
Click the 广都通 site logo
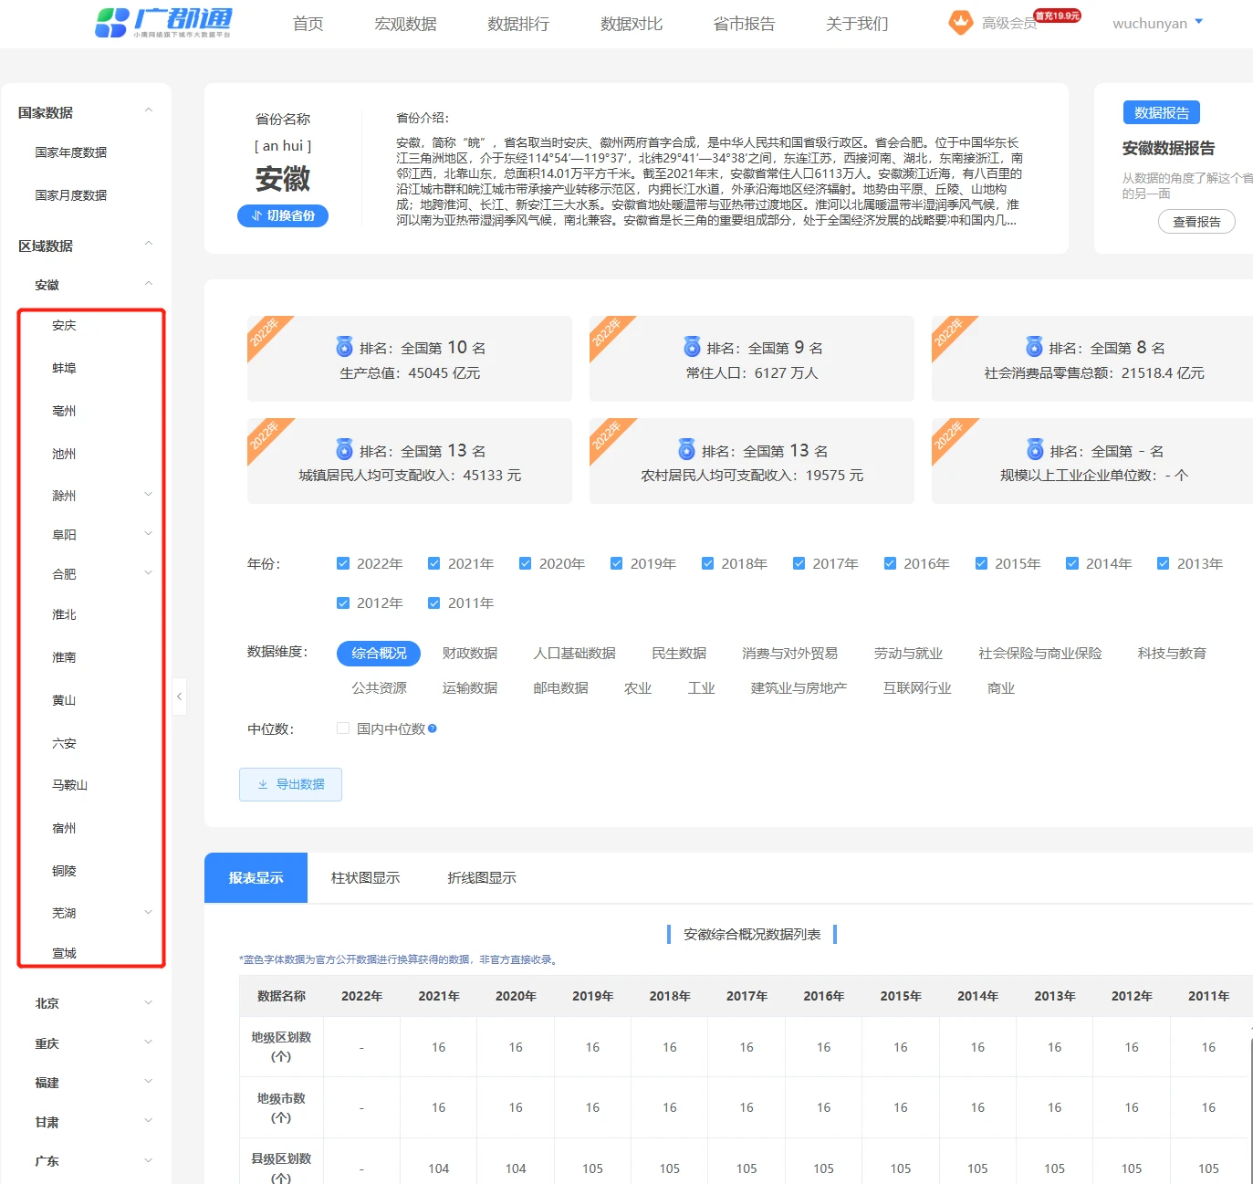tap(164, 22)
